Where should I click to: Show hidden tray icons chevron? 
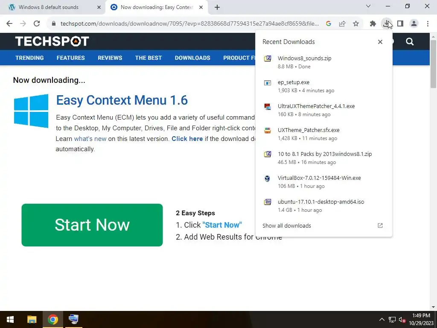[x=382, y=319]
